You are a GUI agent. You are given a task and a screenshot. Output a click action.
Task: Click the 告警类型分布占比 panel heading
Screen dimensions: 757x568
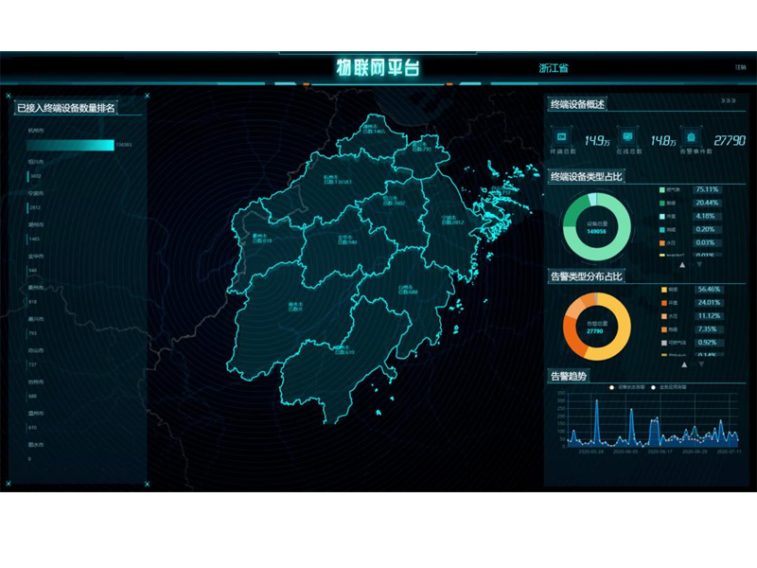586,276
